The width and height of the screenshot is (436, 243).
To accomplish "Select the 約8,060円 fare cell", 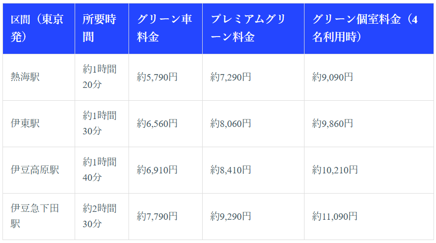I will [x=231, y=123].
